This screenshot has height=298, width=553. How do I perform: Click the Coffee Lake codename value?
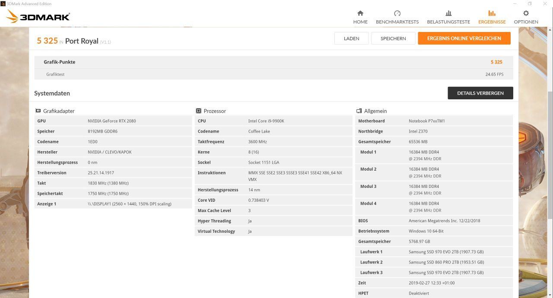point(259,131)
